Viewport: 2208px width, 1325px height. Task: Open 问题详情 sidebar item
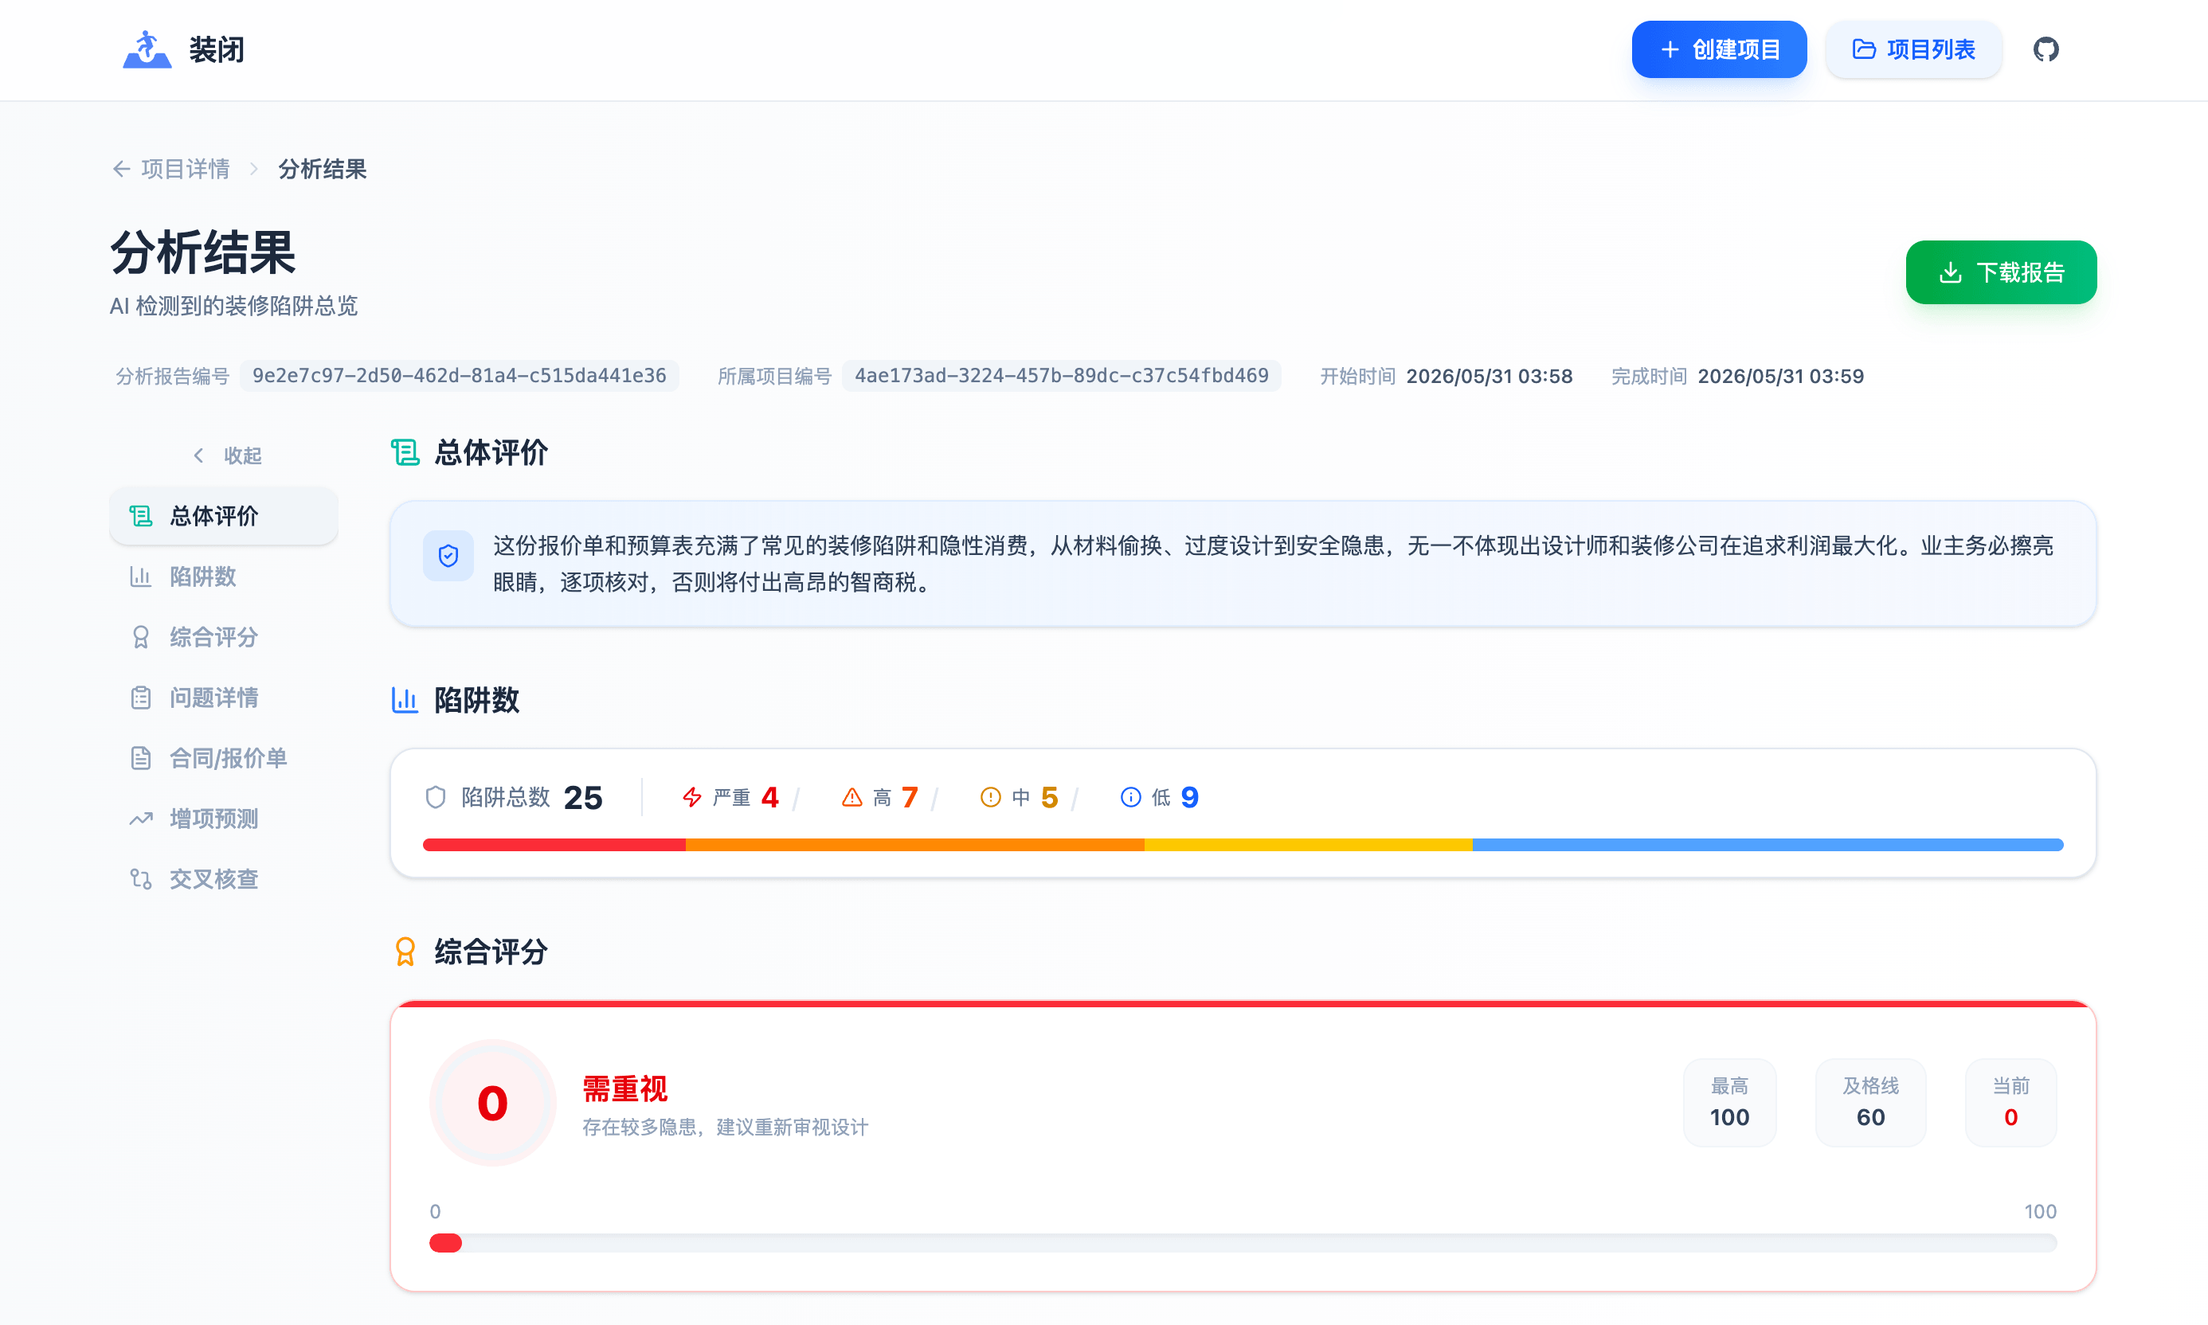click(x=223, y=698)
